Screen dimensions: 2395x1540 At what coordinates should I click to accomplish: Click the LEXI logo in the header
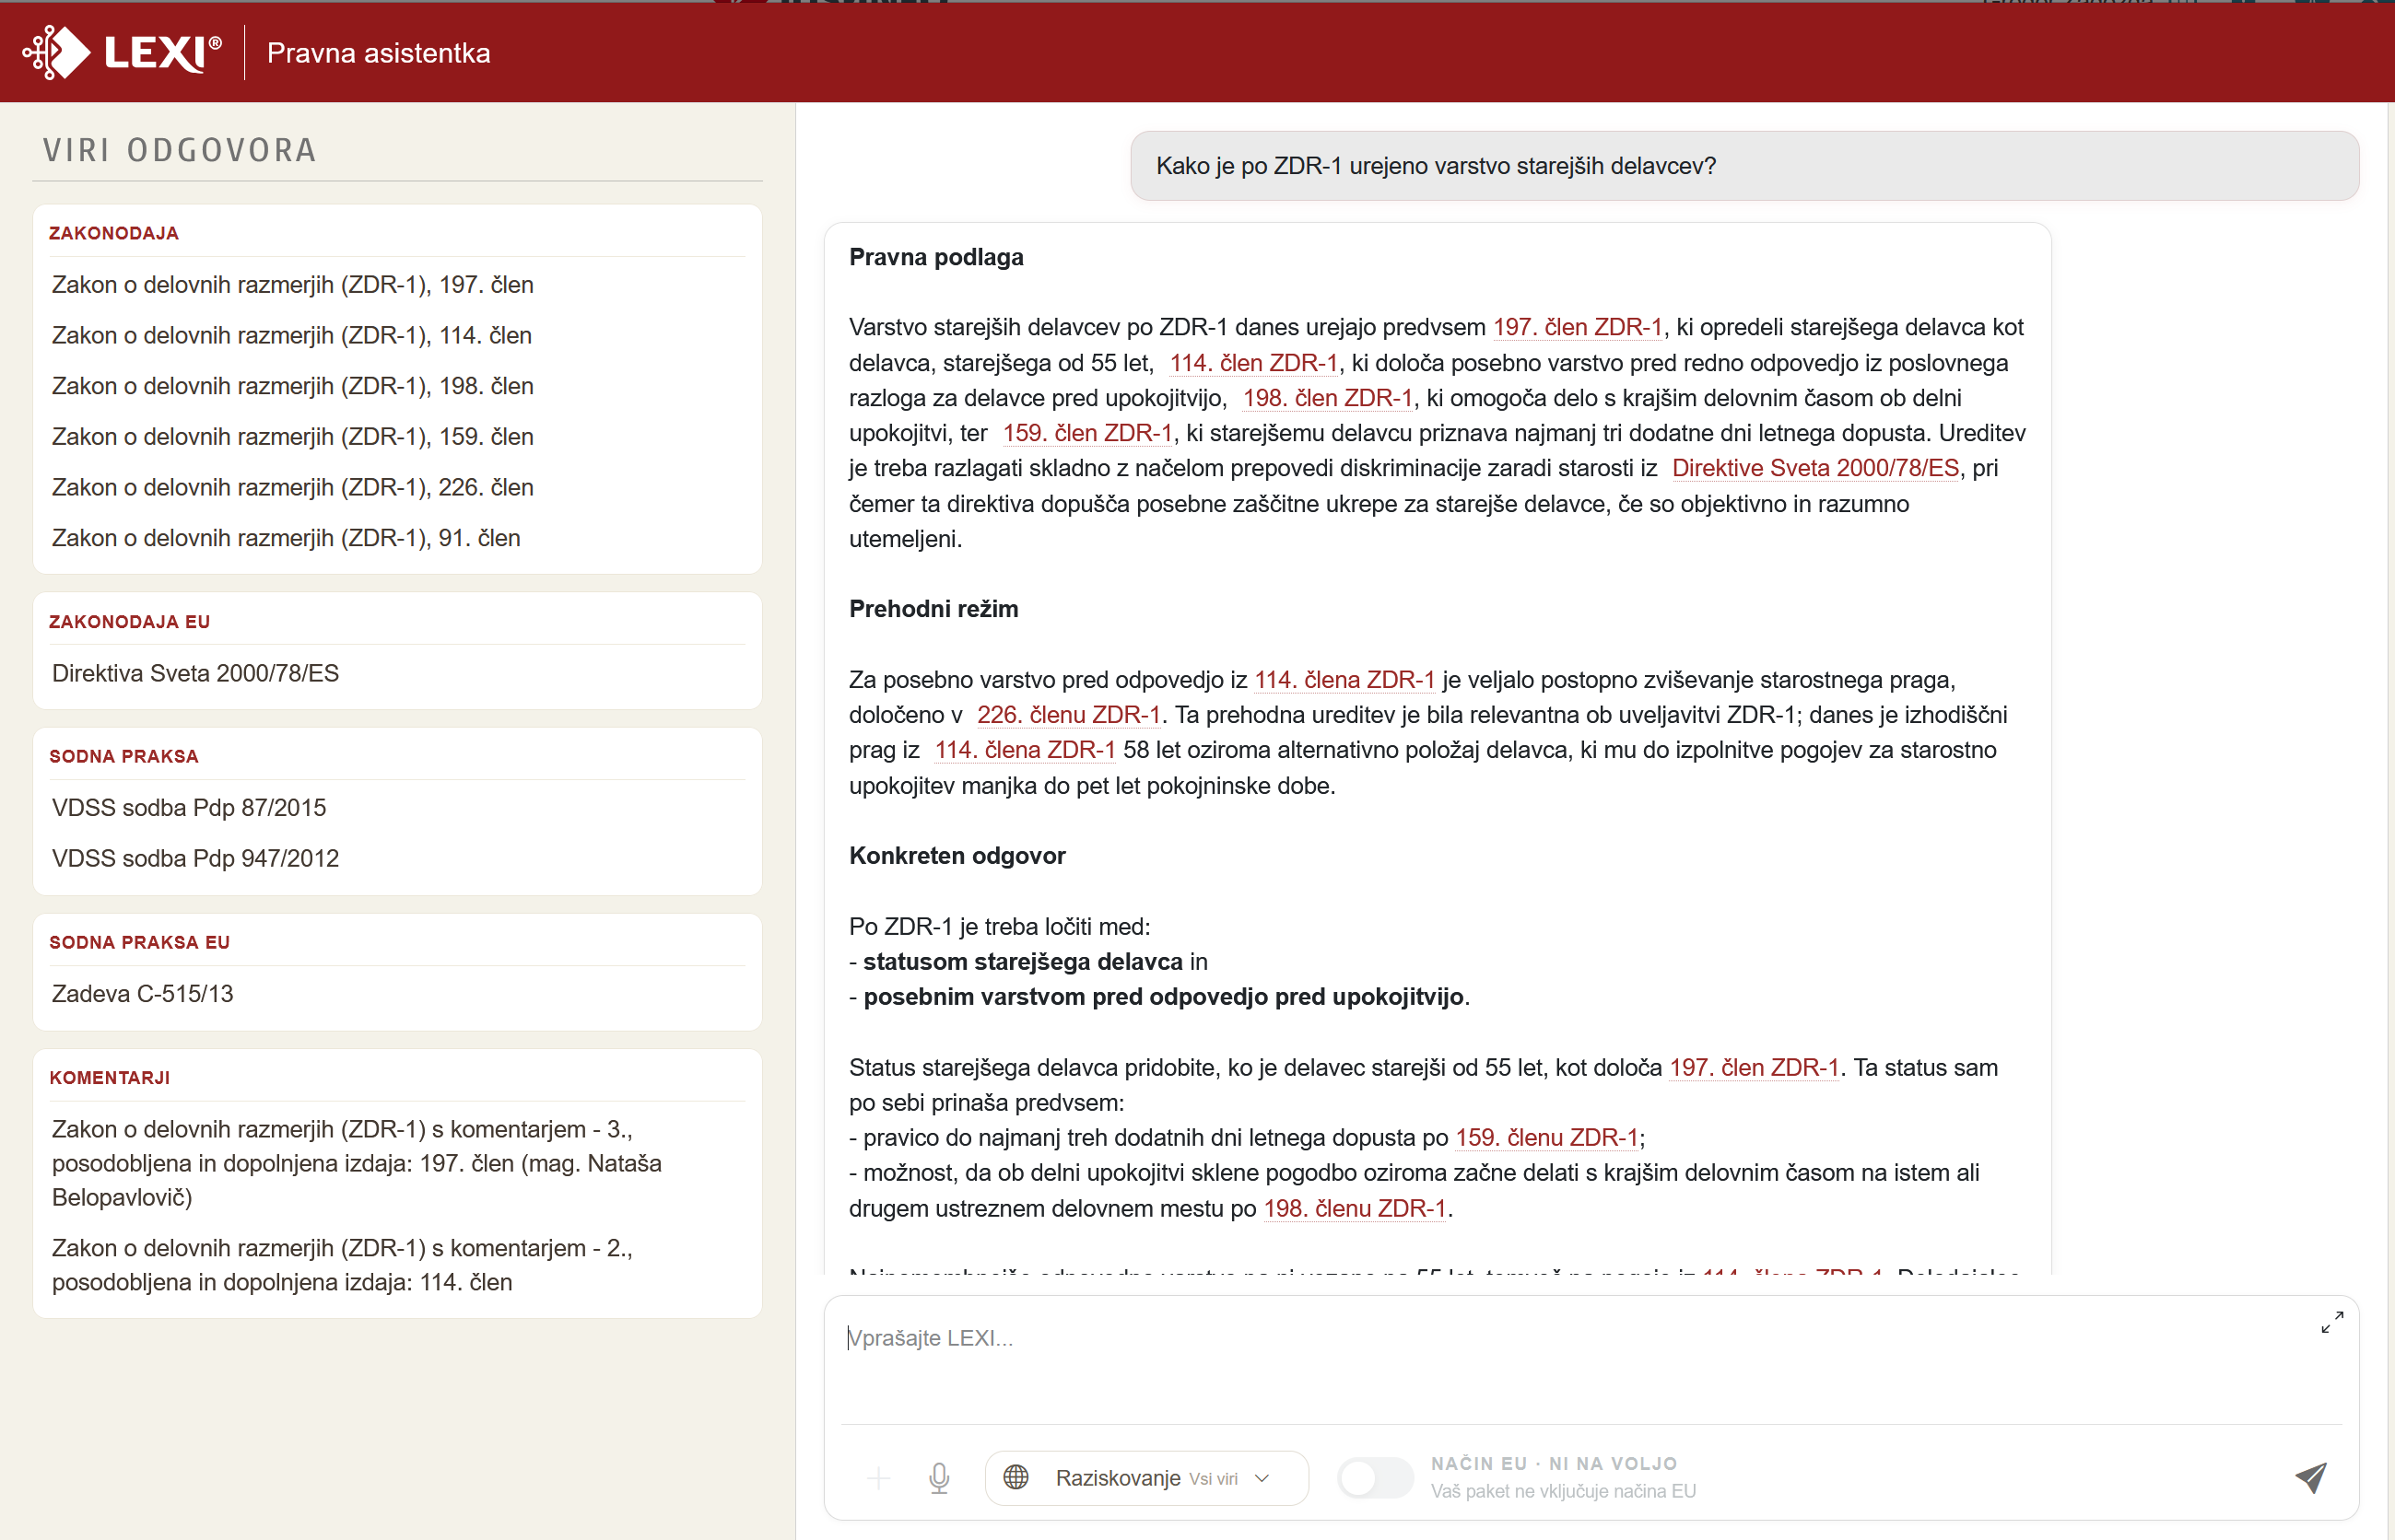pos(122,52)
